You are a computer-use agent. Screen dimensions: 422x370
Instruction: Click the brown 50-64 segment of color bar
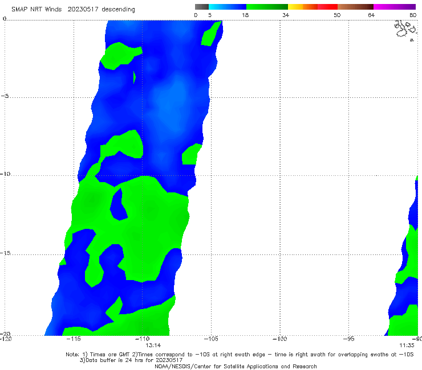tap(355, 7)
